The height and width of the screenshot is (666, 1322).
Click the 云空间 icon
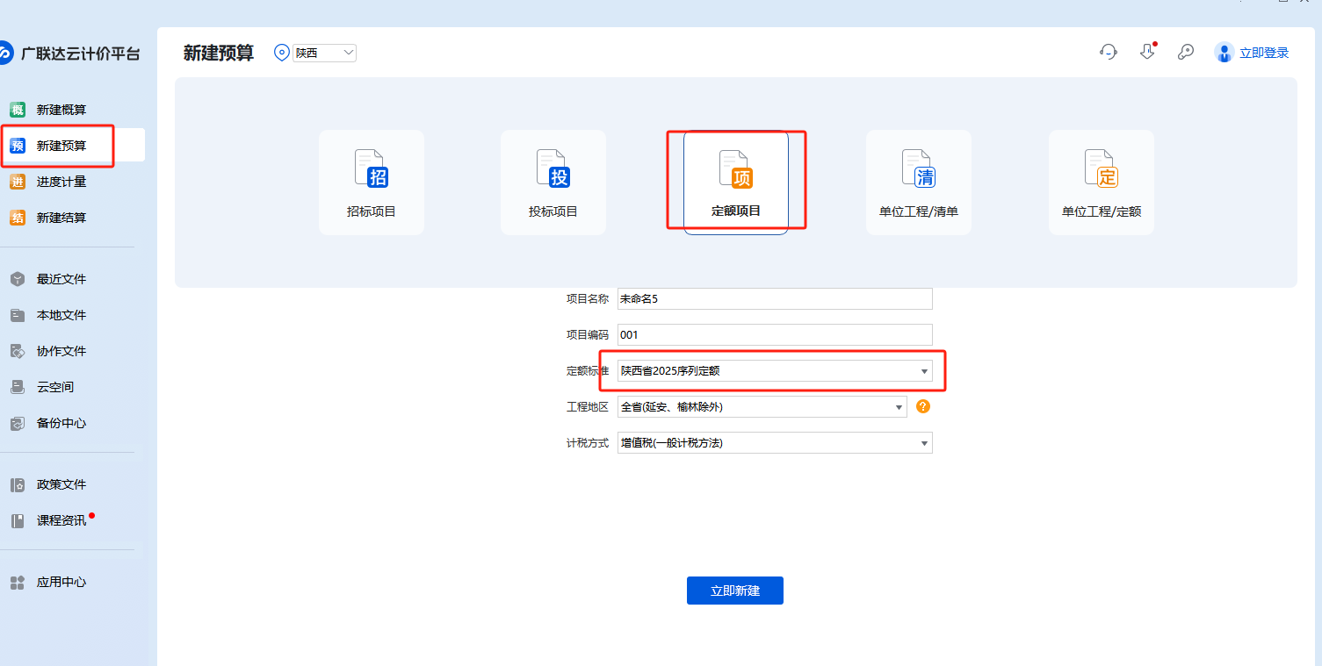tap(18, 387)
